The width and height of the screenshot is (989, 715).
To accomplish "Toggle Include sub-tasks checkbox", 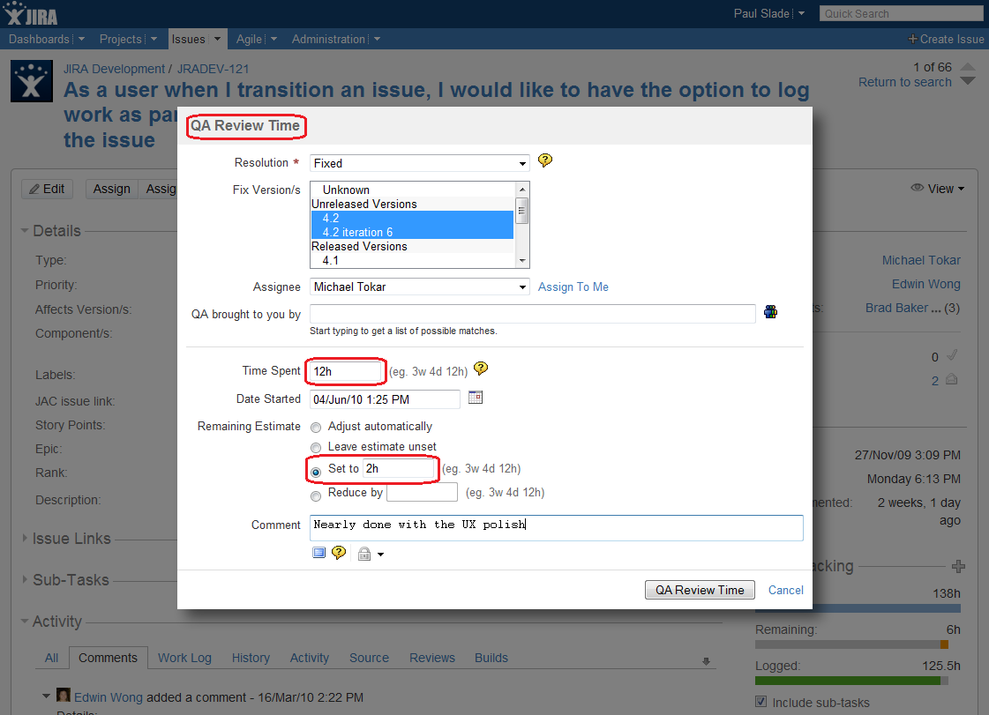I will [761, 701].
